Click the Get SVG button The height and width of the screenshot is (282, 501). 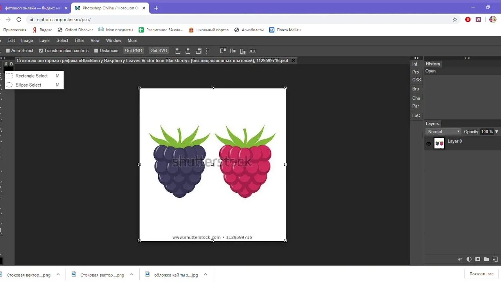[159, 51]
